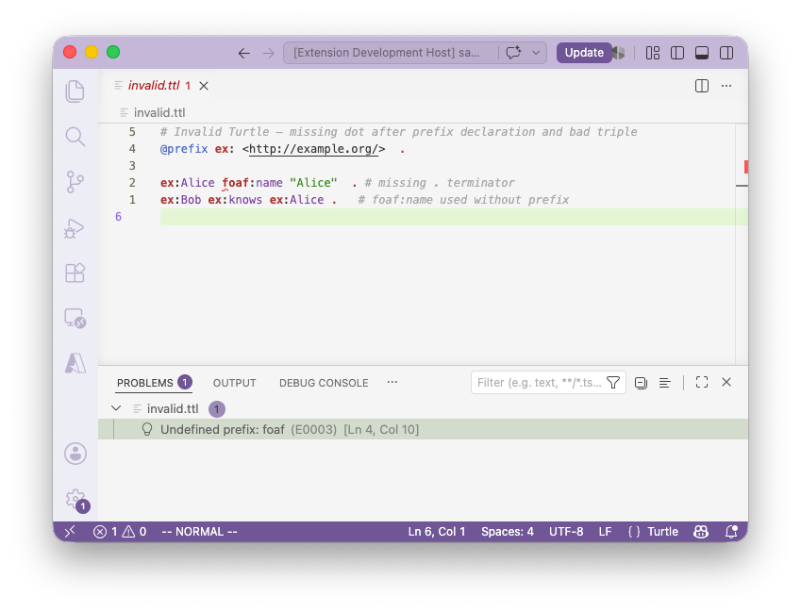Open editor More Actions menu
Image resolution: width=801 pixels, height=612 pixels.
726,86
